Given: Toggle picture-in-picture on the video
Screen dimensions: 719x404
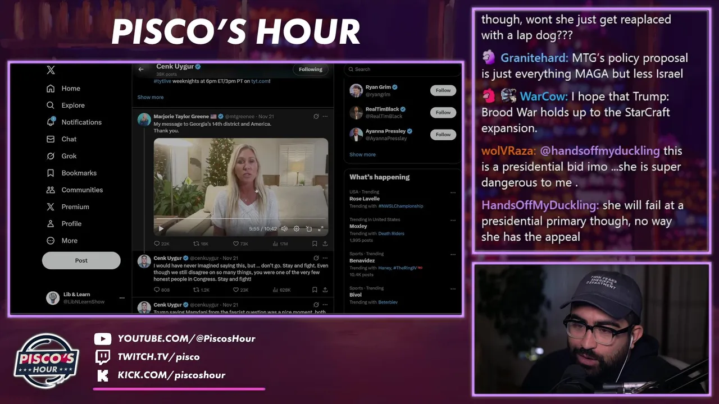Looking at the screenshot, I should [309, 228].
